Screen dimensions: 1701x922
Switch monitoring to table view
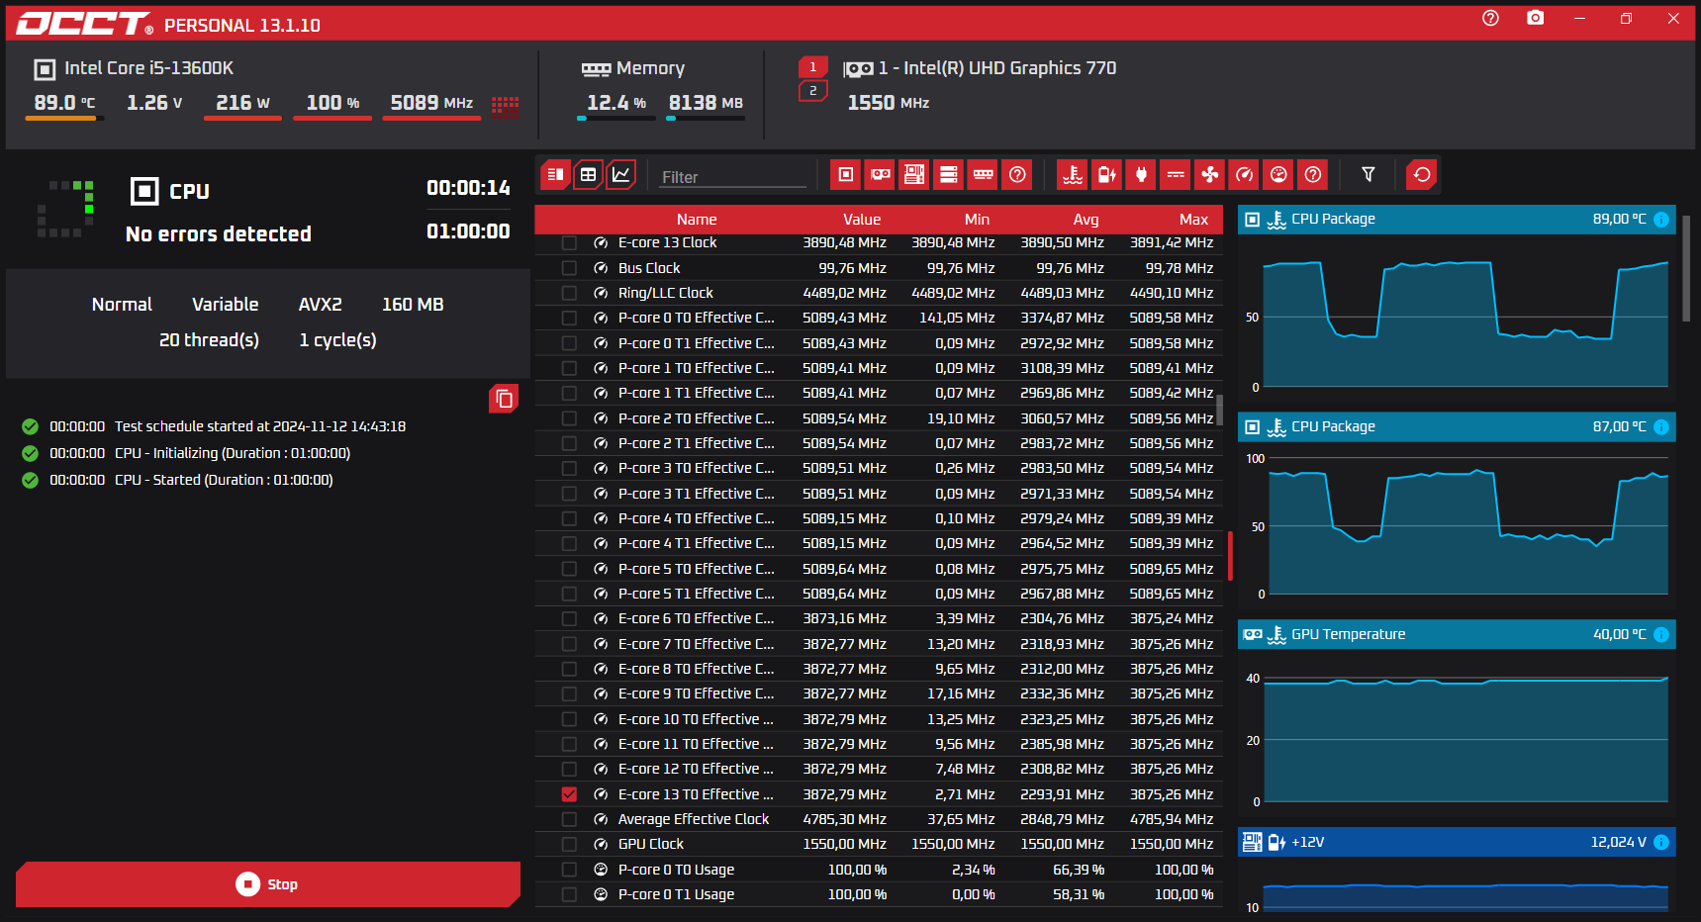coord(588,175)
